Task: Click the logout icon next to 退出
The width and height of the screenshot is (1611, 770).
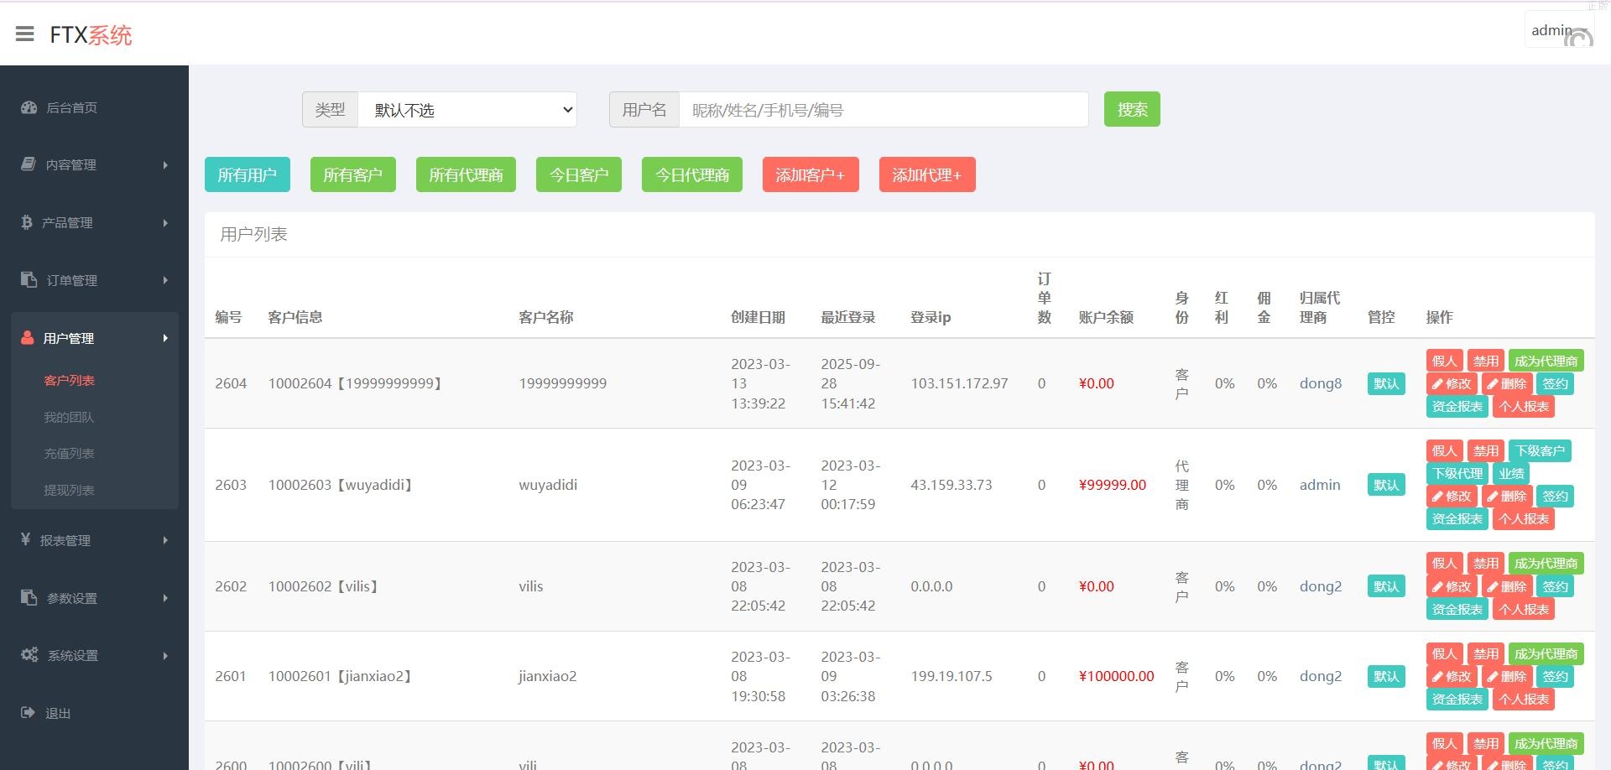Action: click(x=26, y=712)
